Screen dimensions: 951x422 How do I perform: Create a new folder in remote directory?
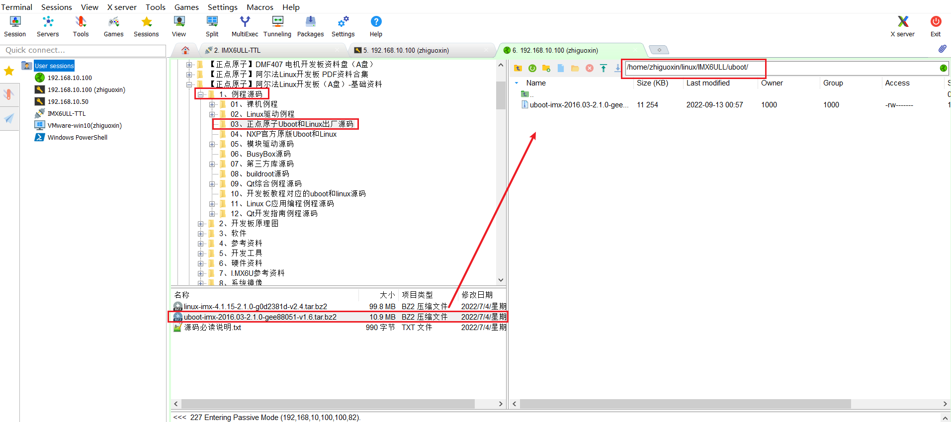tap(546, 68)
